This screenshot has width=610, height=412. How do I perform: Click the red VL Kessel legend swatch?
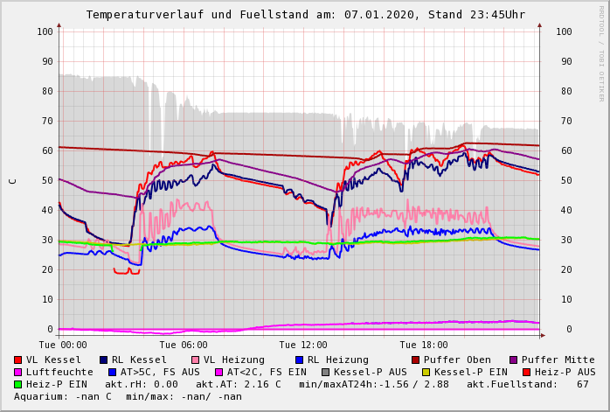click(18, 360)
